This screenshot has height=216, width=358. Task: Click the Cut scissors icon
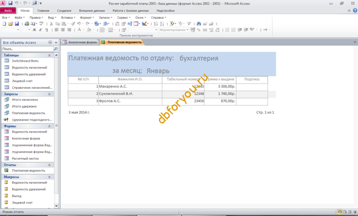pyautogui.click(x=52, y=23)
